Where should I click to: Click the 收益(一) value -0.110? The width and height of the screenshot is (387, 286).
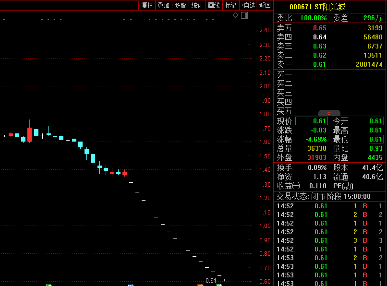click(317, 186)
